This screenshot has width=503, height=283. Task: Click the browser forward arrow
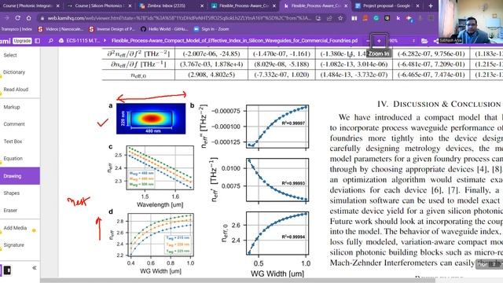tap(7, 18)
